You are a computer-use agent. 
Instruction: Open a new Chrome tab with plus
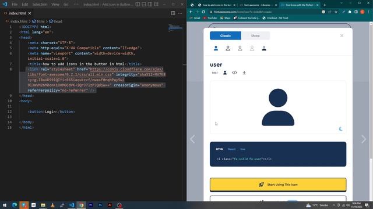[x=325, y=5]
